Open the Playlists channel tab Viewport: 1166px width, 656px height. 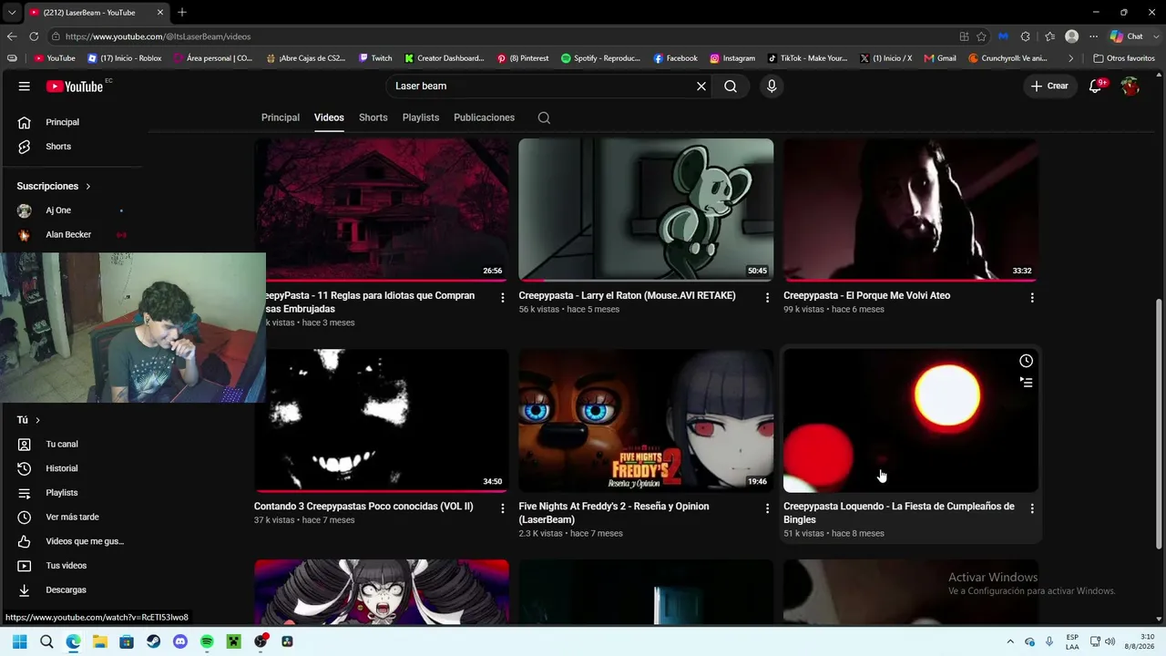click(421, 118)
